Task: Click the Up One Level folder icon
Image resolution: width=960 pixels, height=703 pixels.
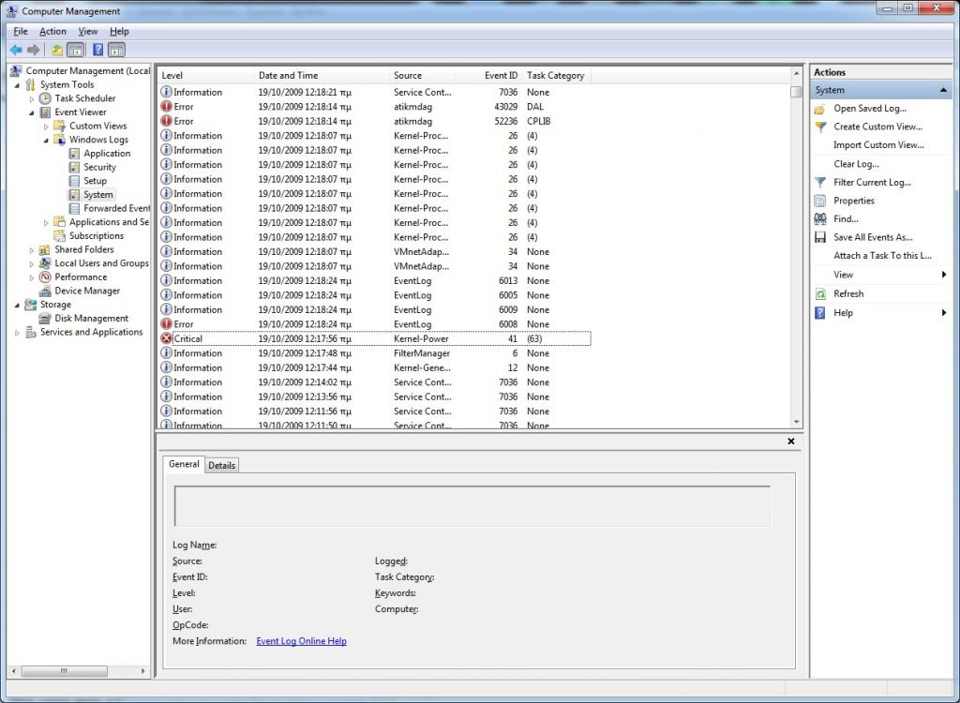Action: pos(57,50)
